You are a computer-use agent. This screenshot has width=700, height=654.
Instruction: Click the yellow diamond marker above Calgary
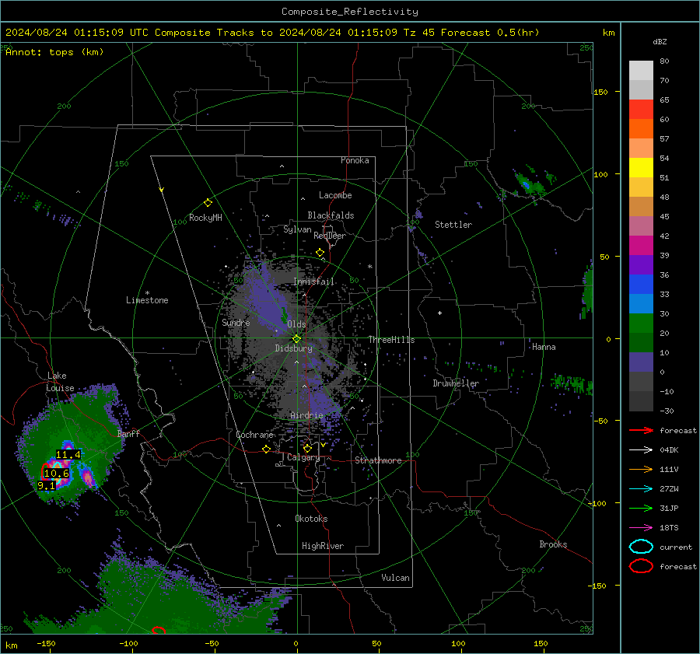(x=307, y=448)
